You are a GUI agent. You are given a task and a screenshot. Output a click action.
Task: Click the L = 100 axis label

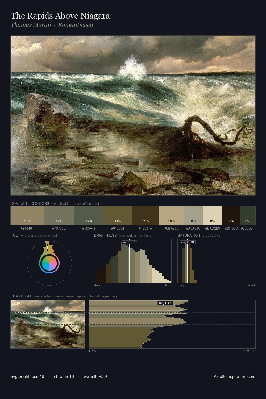pos(250,351)
